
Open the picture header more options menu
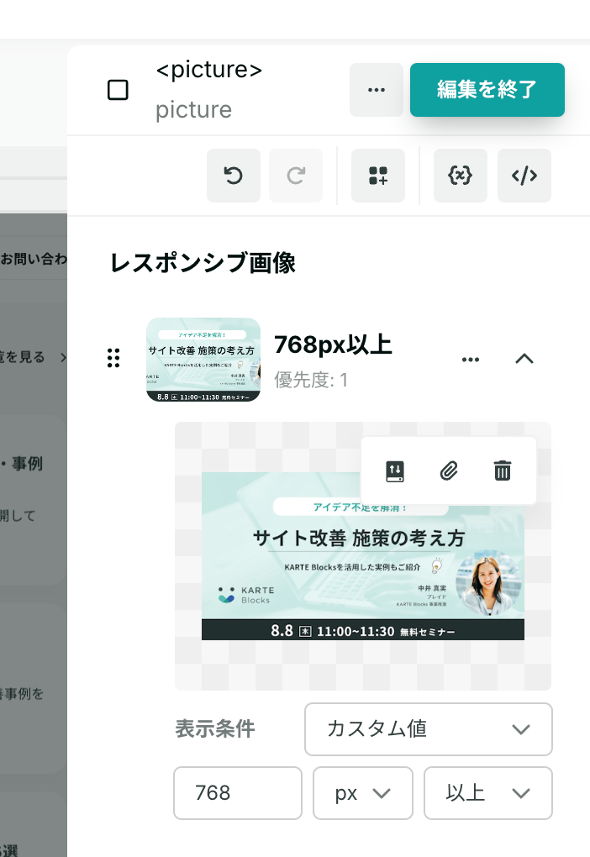tap(377, 90)
